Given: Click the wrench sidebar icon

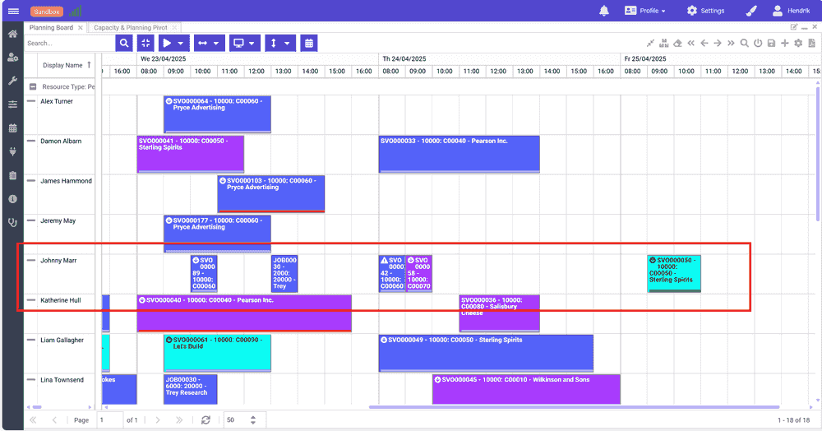Looking at the screenshot, I should click(12, 81).
